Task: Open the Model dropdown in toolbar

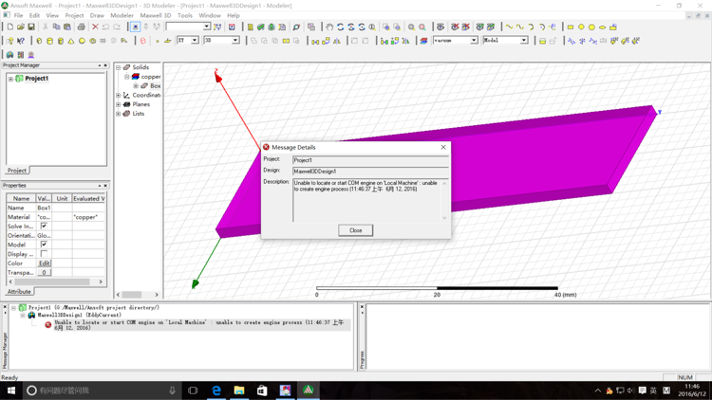Action: tap(523, 41)
